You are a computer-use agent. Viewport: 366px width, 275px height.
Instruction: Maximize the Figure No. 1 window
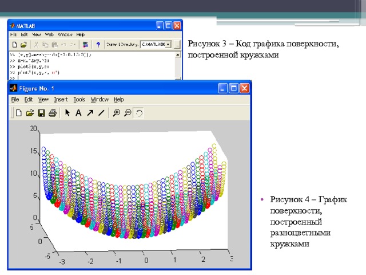233,88
